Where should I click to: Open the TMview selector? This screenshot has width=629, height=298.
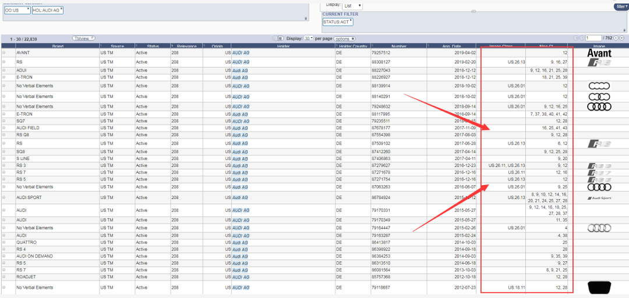[83, 38]
